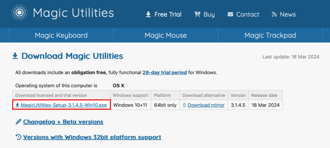Open Versions with Windows 32bit platform support
This screenshot has width=330, height=148.
(92, 137)
